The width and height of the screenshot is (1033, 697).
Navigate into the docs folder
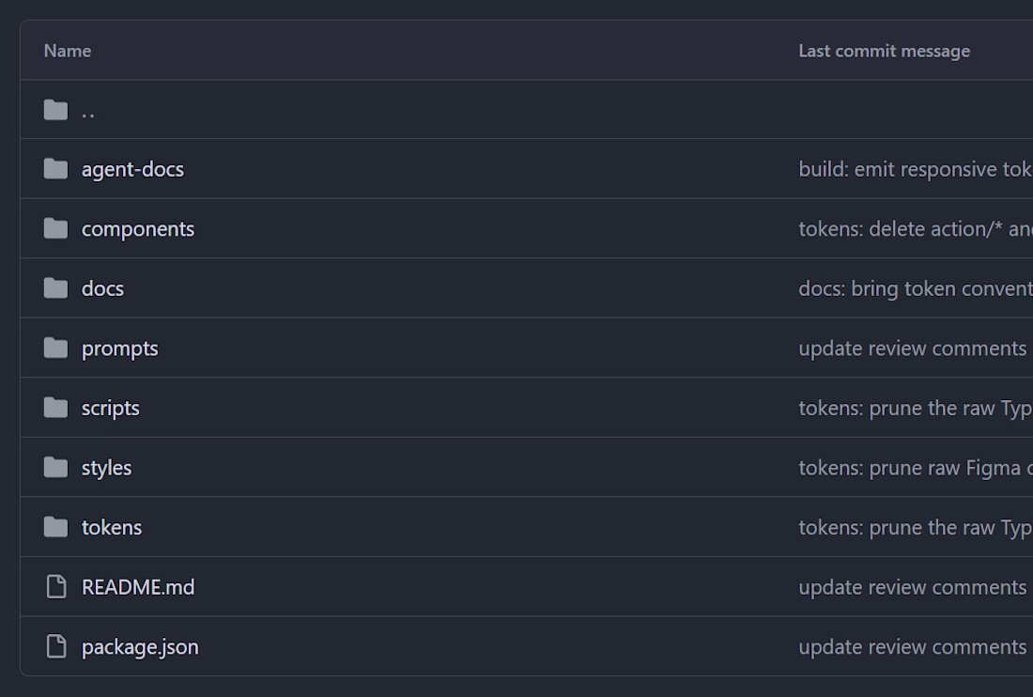coord(102,288)
